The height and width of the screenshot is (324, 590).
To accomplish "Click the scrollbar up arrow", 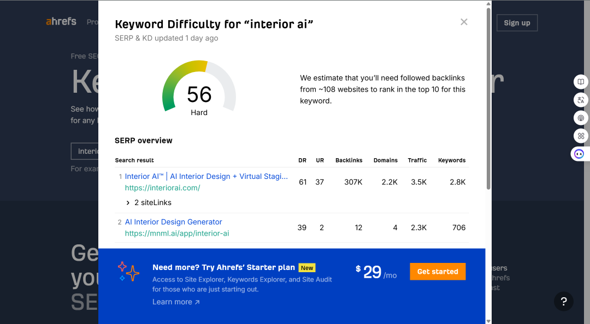I will (488, 4).
